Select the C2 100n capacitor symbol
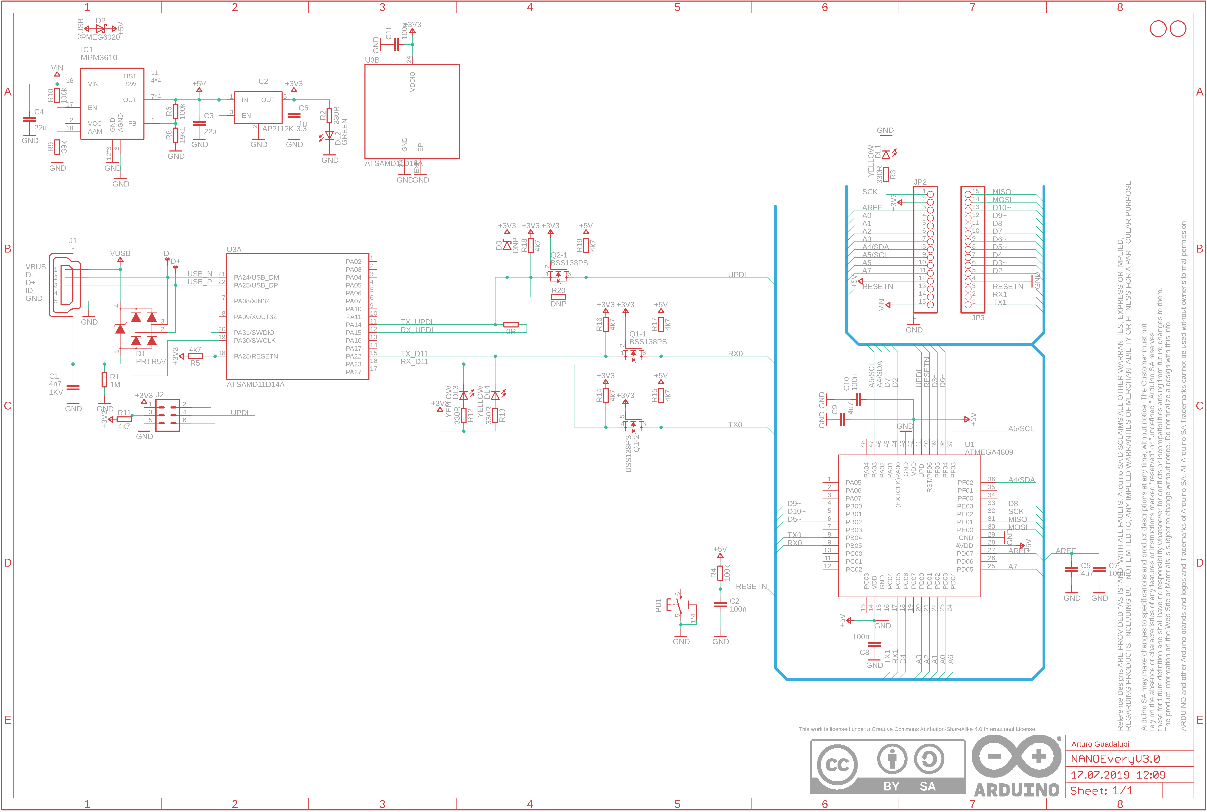This screenshot has height=812, width=1207. pos(720,604)
